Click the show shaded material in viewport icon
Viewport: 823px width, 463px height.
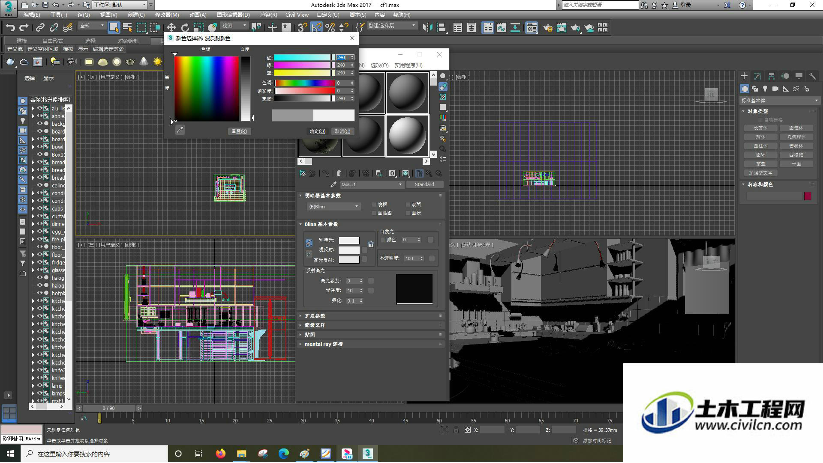point(405,173)
